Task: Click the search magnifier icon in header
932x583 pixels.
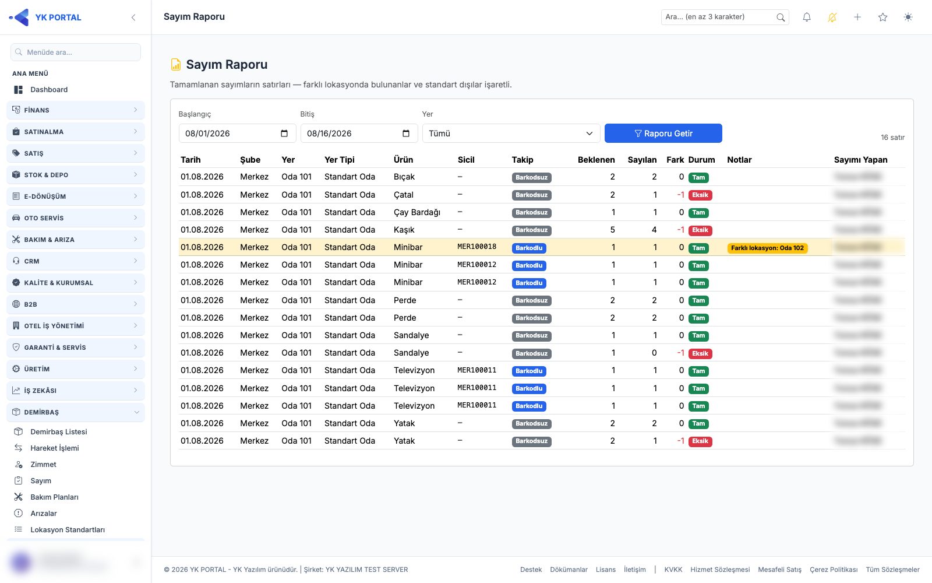Action: pos(781,17)
